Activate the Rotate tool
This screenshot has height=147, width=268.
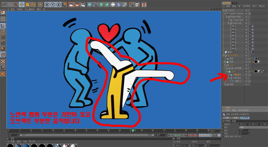pos(33,5)
